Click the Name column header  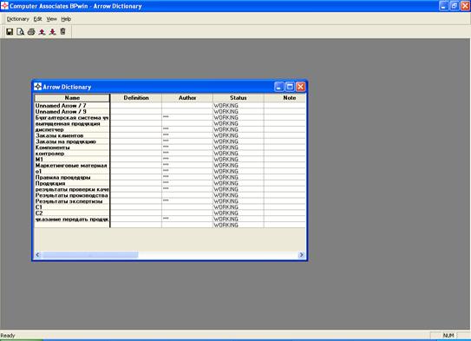click(x=72, y=98)
